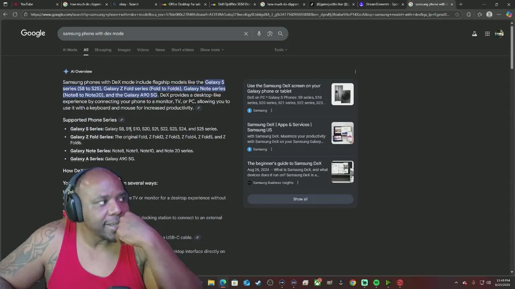Open Outlook from taskbar
515x289 pixels.
[x=247, y=283]
